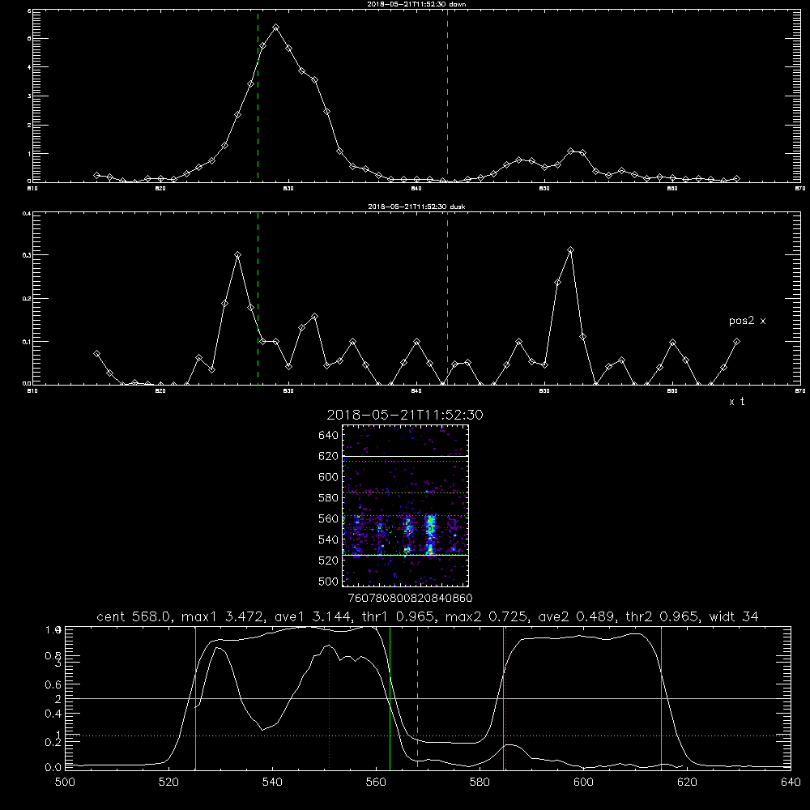Click the green vertical line at 615
810x810 pixels.
tap(661, 697)
